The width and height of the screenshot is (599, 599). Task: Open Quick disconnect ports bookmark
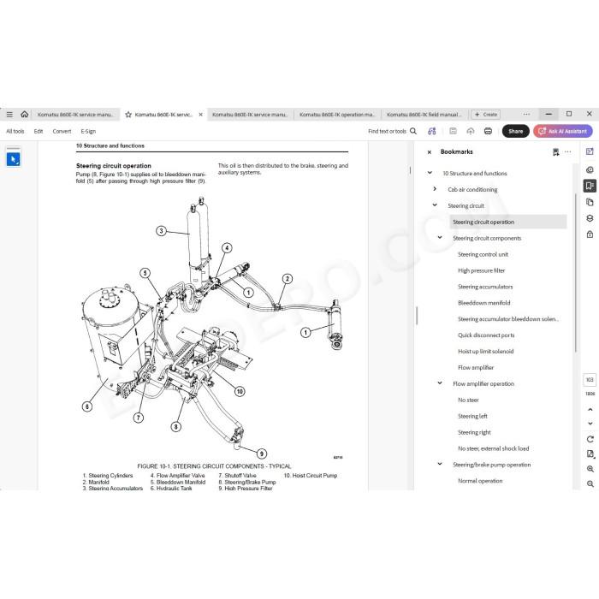(x=486, y=335)
